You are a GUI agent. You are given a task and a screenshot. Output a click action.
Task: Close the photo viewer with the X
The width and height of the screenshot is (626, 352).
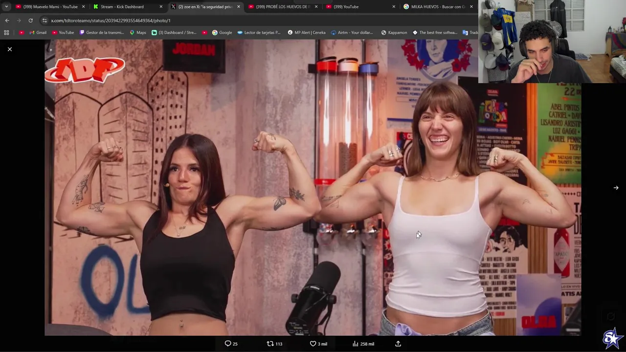pyautogui.click(x=9, y=49)
